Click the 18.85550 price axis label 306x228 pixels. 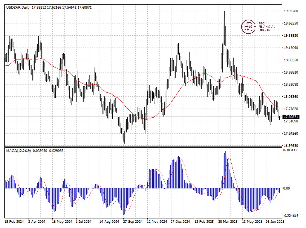coord(291,60)
